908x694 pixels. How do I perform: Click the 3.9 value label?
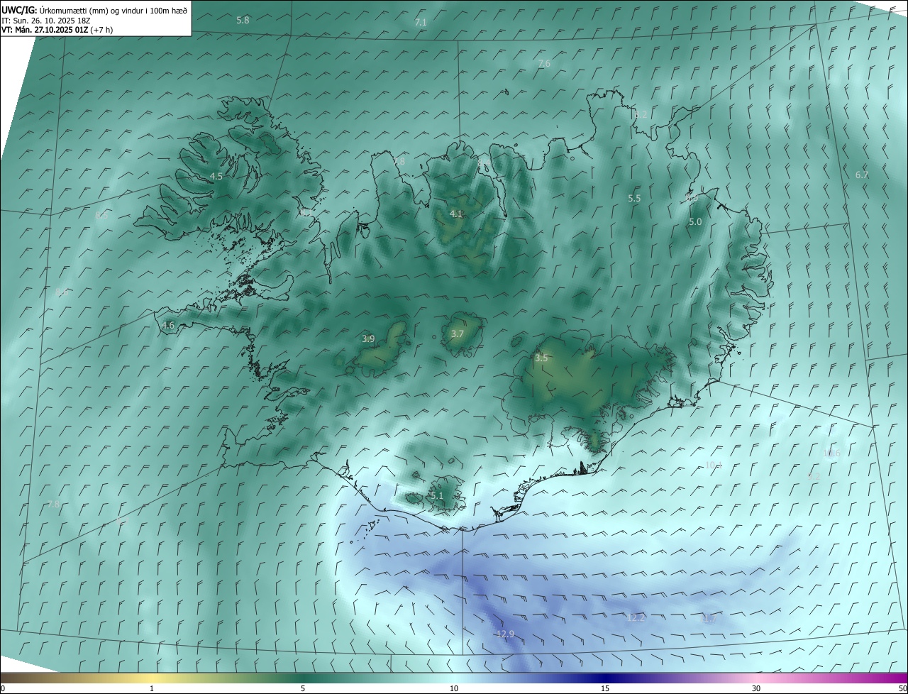click(368, 339)
